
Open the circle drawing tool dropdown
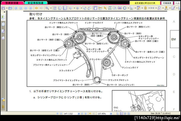click(x=128, y=8)
